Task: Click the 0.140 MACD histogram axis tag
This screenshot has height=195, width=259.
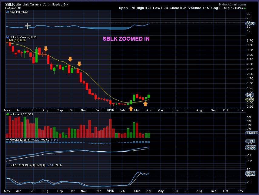Action: (x=251, y=141)
